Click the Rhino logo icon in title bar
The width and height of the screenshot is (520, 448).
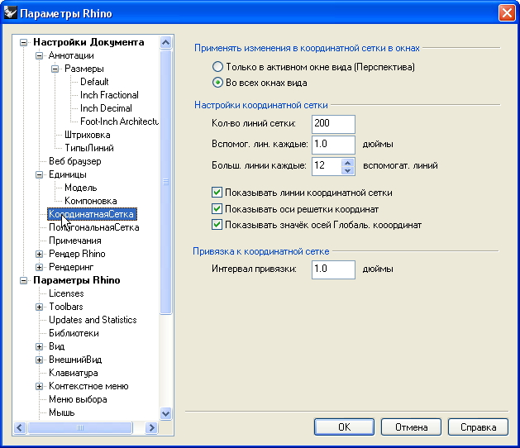(10, 13)
